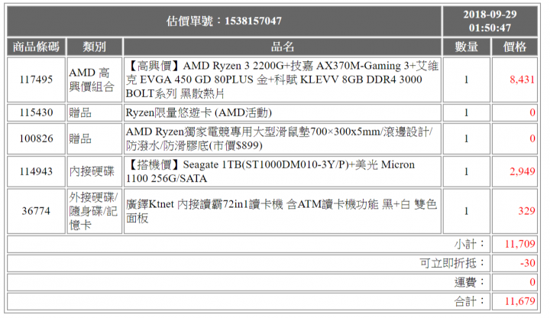Select barcode 115430

click(x=36, y=112)
